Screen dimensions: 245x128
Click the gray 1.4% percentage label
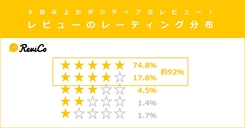pos(146,103)
